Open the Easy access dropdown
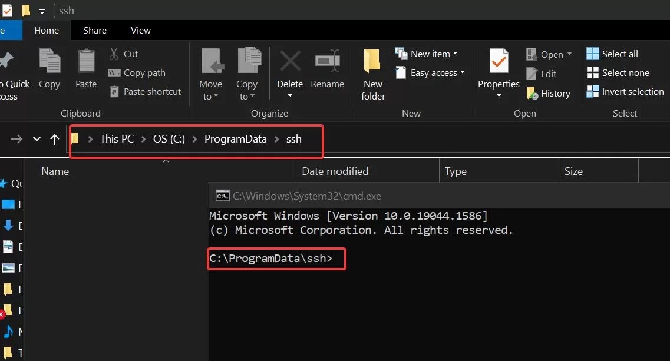 coord(430,72)
